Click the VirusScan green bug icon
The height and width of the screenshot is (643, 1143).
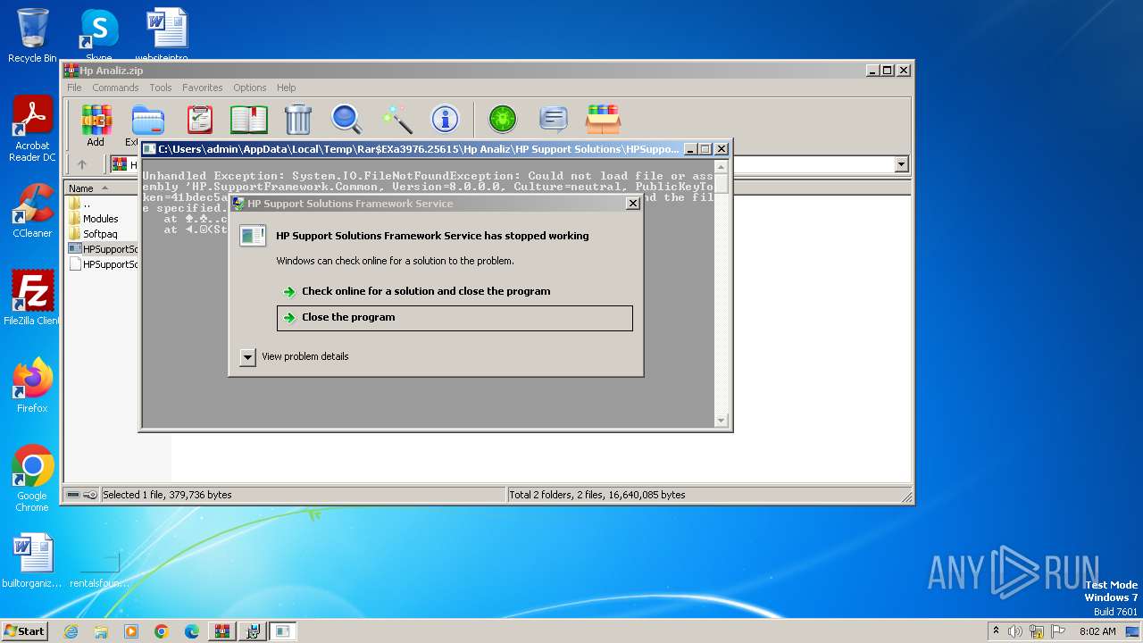tap(502, 119)
